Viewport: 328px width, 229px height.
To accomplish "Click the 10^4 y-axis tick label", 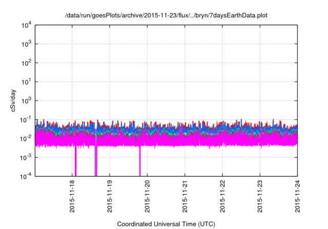I will pos(27,26).
